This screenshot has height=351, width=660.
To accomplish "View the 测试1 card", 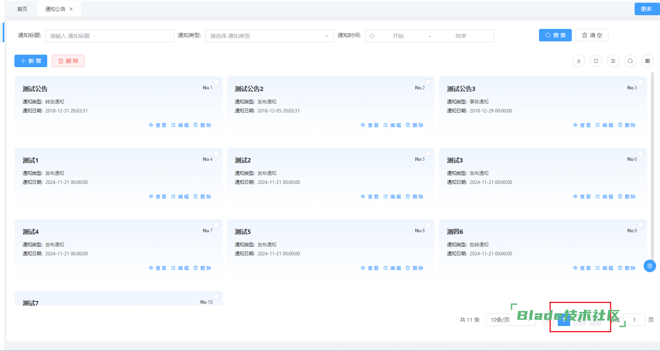I will (158, 197).
